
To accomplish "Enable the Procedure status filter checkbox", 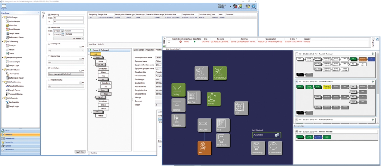I will click(49, 80).
